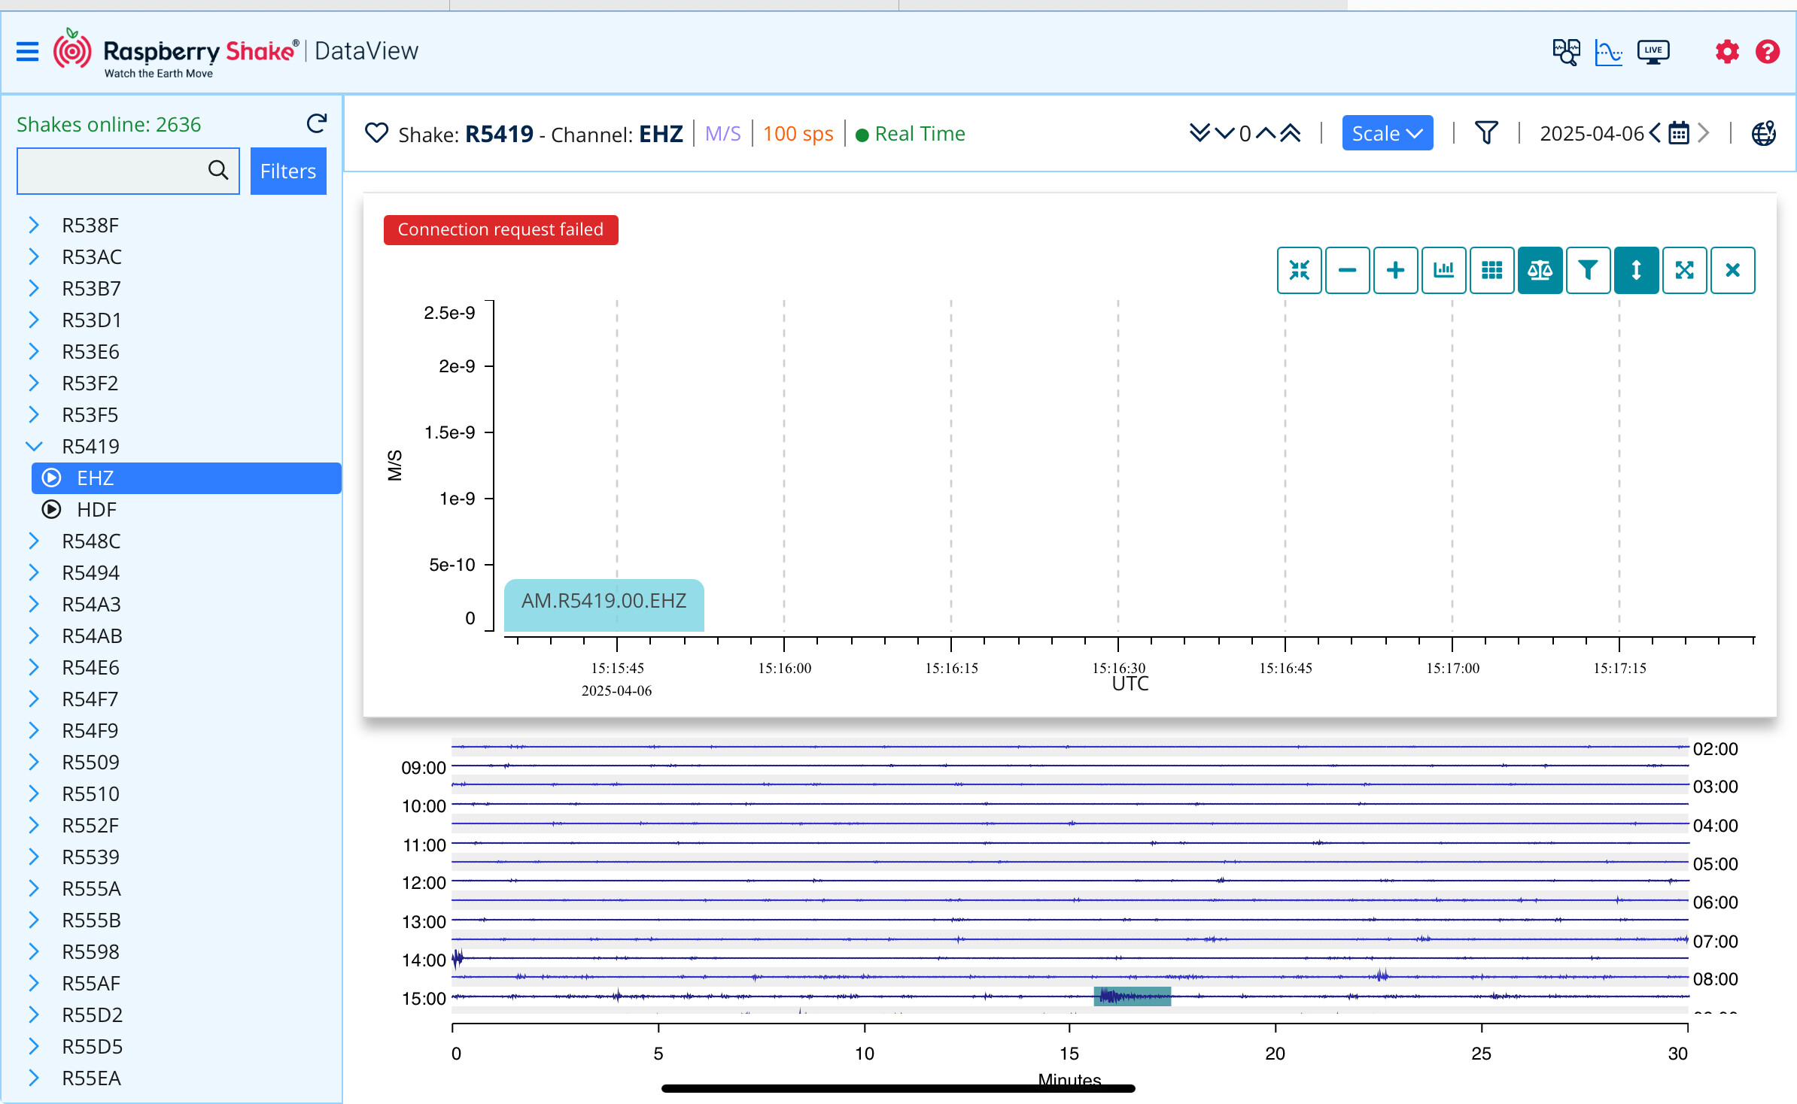Toggle the waveform filter funnel button
The width and height of the screenshot is (1797, 1104).
point(1589,270)
